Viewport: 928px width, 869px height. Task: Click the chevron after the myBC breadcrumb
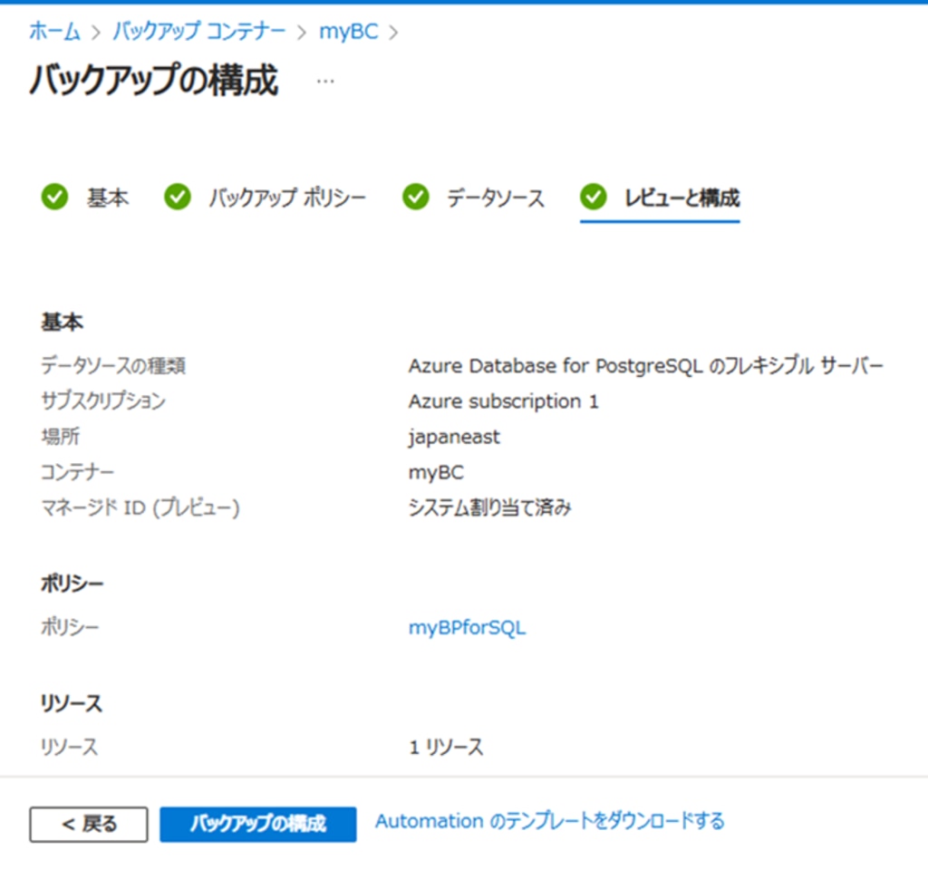393,32
